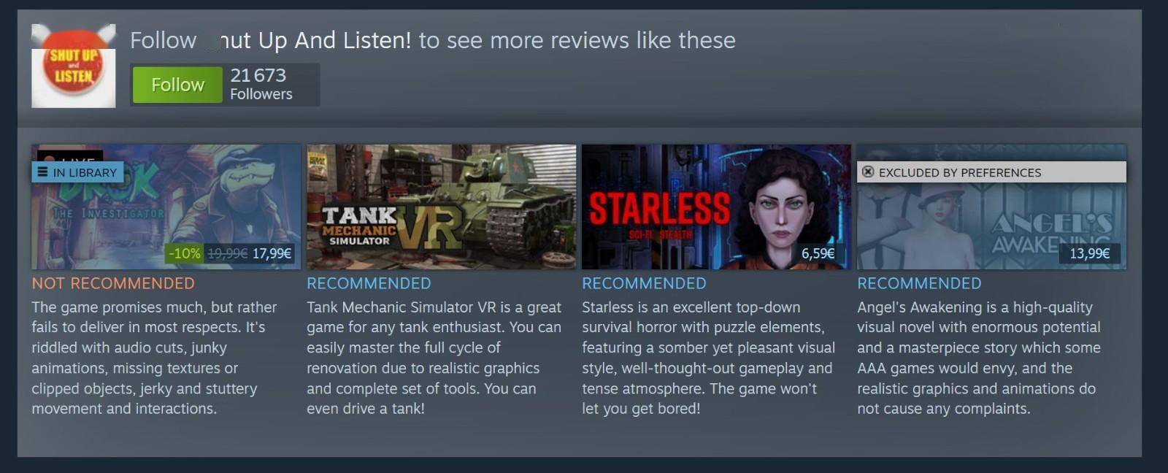Open the Tank Mechanic Simulator VR review text

(434, 358)
